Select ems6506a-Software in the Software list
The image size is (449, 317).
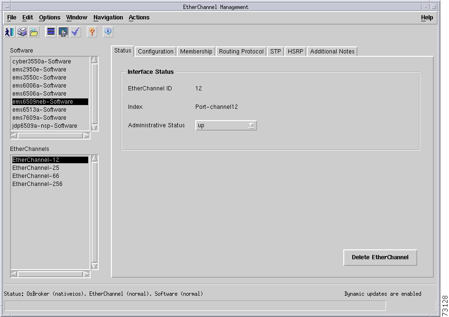pyautogui.click(x=50, y=94)
